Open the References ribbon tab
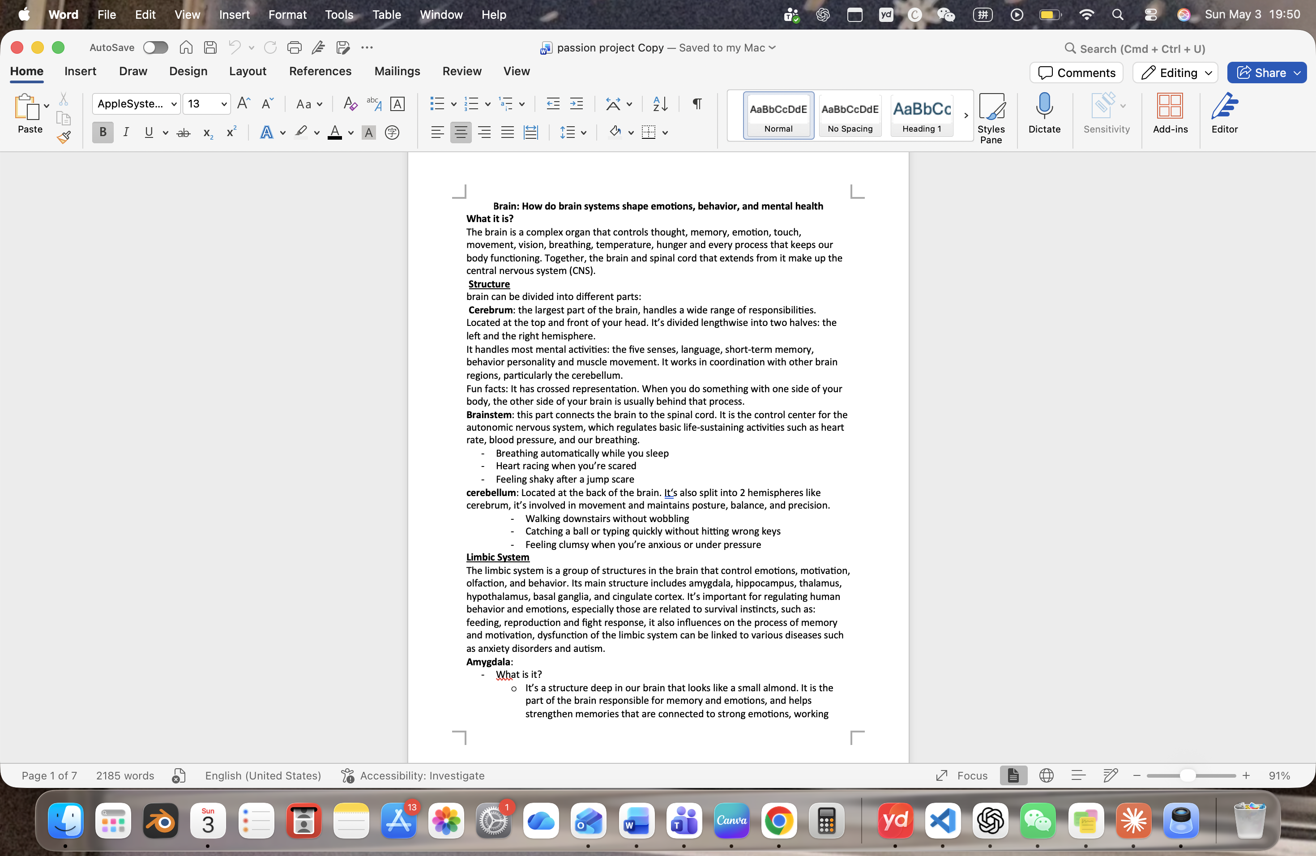The height and width of the screenshot is (856, 1316). 320,71
